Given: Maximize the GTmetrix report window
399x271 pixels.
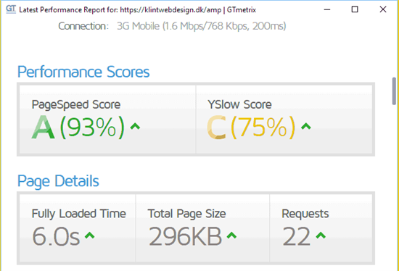Looking at the screenshot, I should click(355, 9).
